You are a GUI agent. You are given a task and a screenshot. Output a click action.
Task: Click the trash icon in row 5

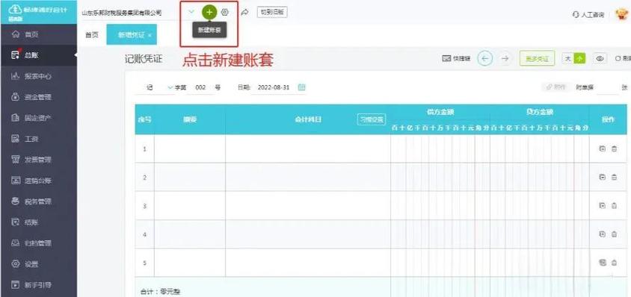click(x=614, y=263)
